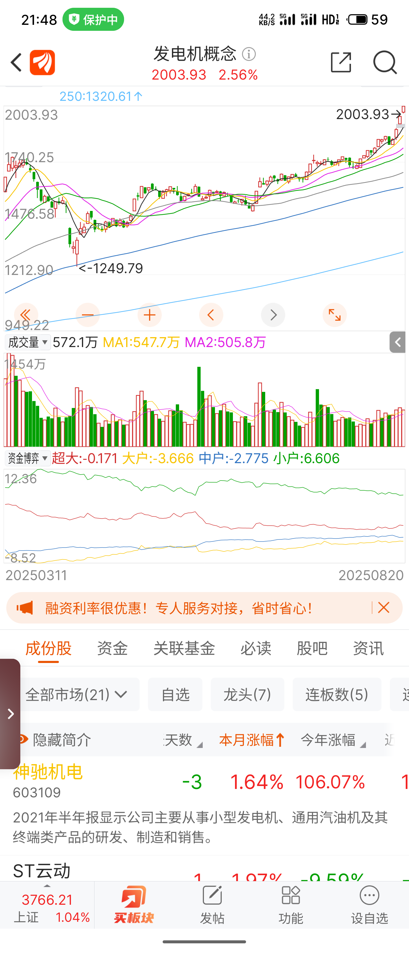409x955 pixels.
Task: Zoom in chart with plus button
Action: tap(150, 315)
